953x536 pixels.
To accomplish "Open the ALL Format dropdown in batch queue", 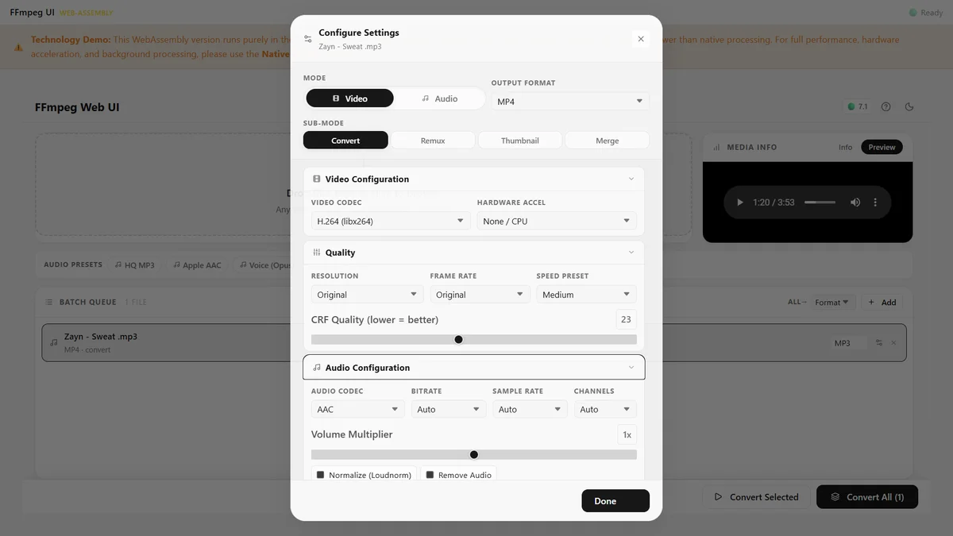I will coord(833,302).
